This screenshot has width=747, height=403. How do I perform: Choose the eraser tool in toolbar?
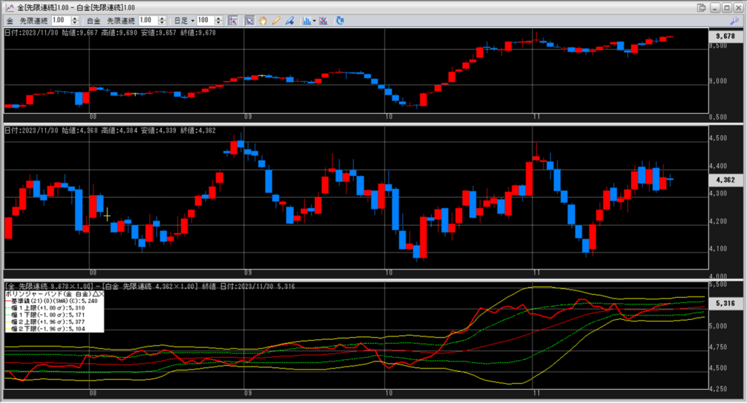[x=289, y=20]
